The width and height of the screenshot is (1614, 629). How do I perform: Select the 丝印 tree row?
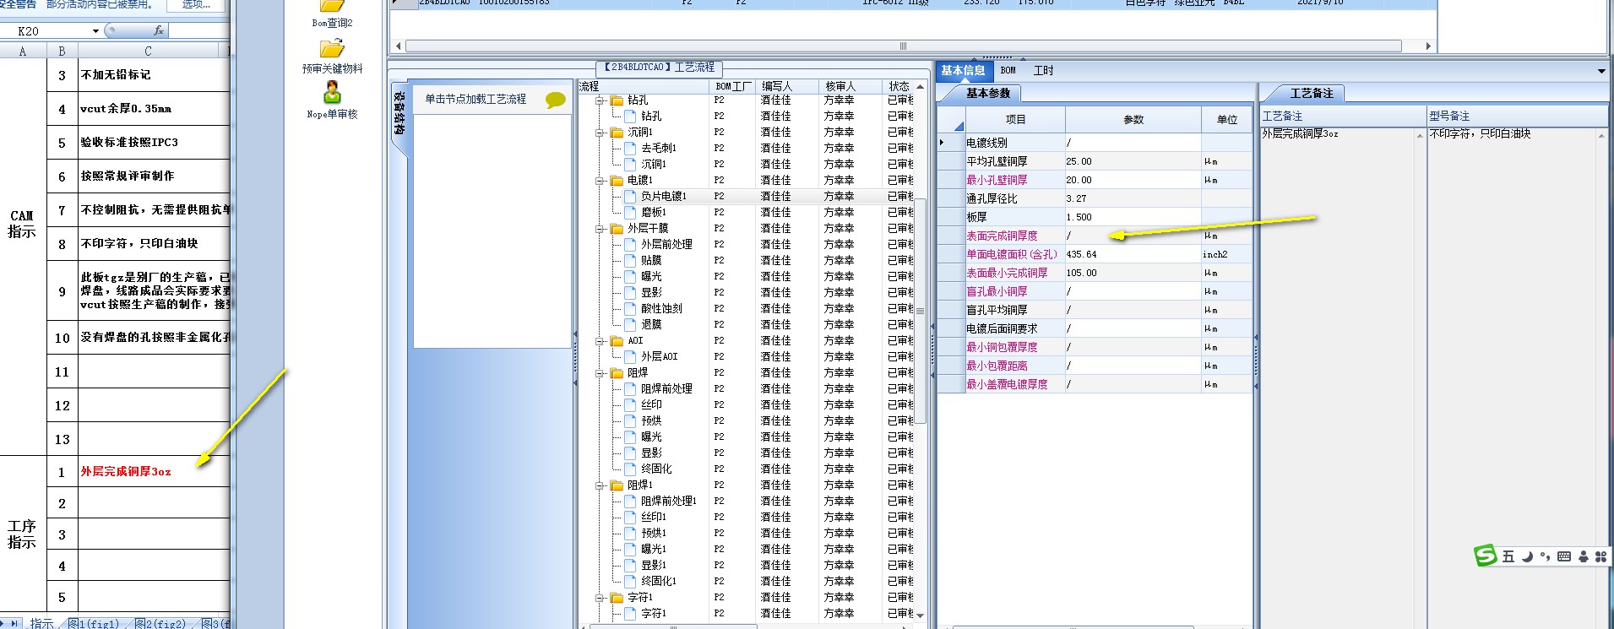[x=651, y=405]
